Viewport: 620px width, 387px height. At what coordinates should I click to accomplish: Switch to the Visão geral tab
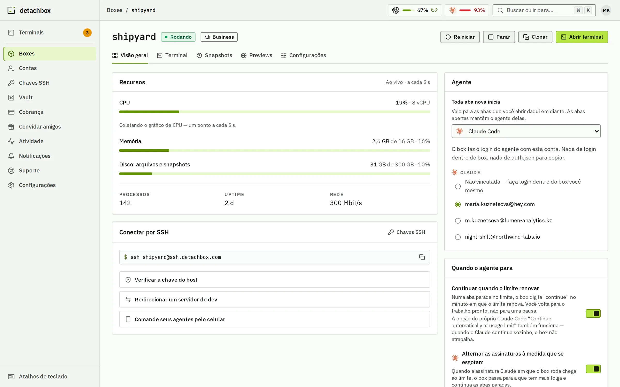point(130,55)
